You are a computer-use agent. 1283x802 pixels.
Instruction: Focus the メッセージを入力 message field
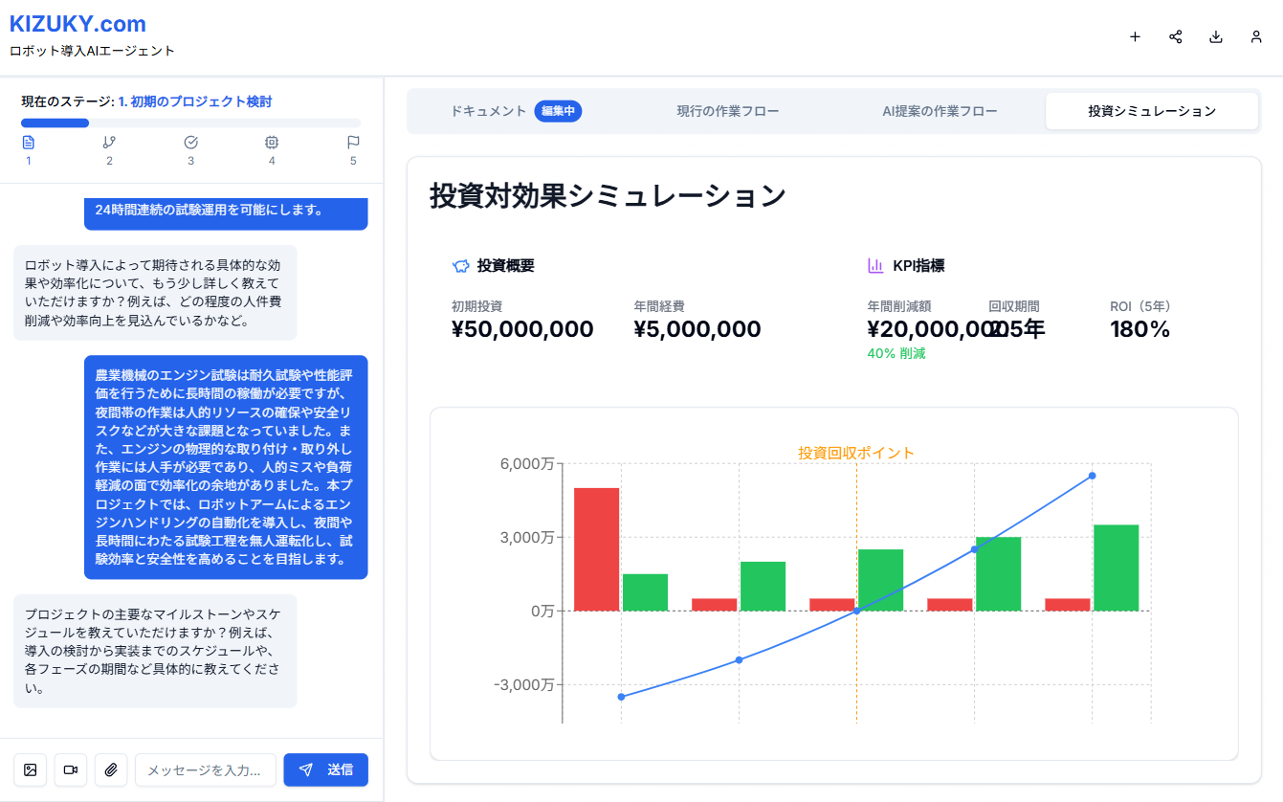pyautogui.click(x=206, y=769)
